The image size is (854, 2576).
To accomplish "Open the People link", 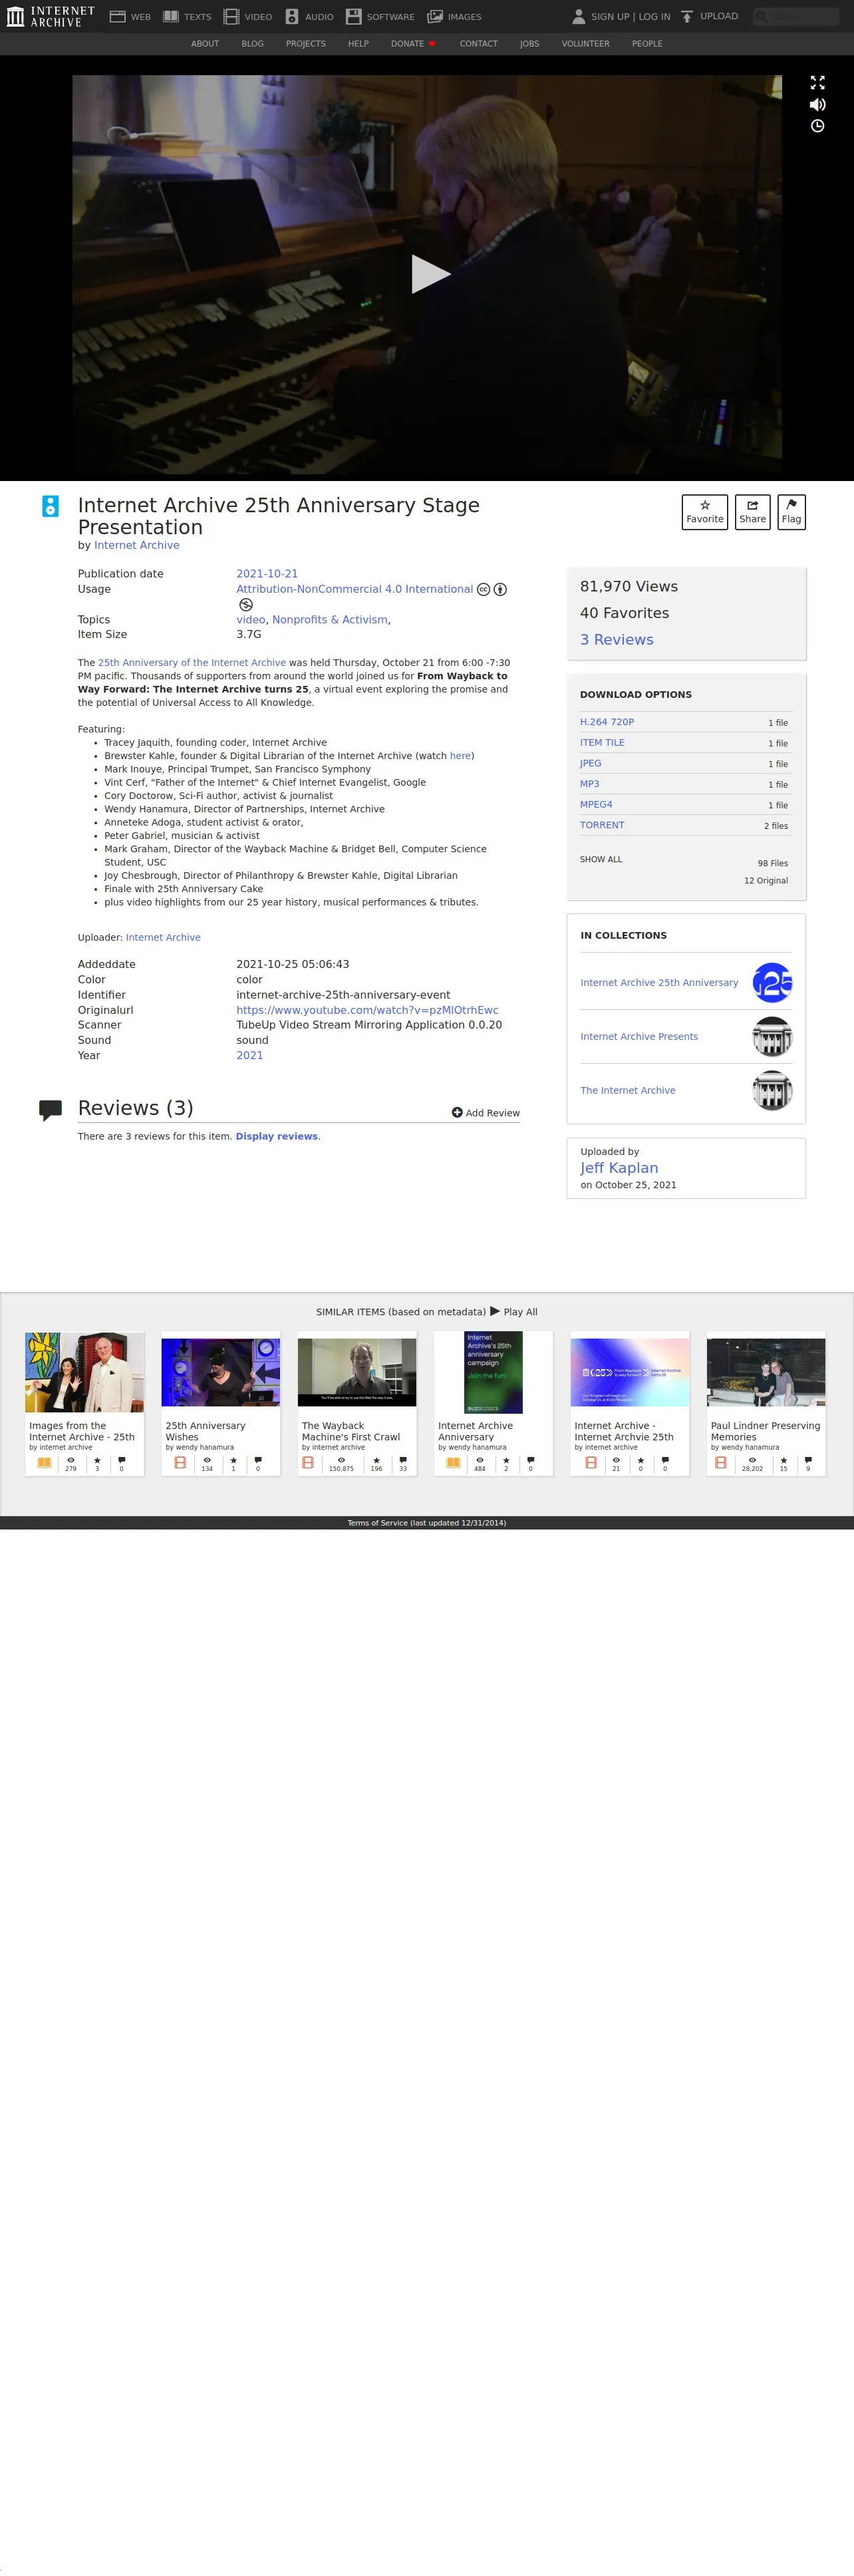I will point(647,44).
